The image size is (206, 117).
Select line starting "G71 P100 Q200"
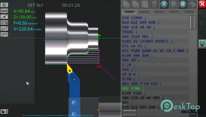tap(155, 51)
